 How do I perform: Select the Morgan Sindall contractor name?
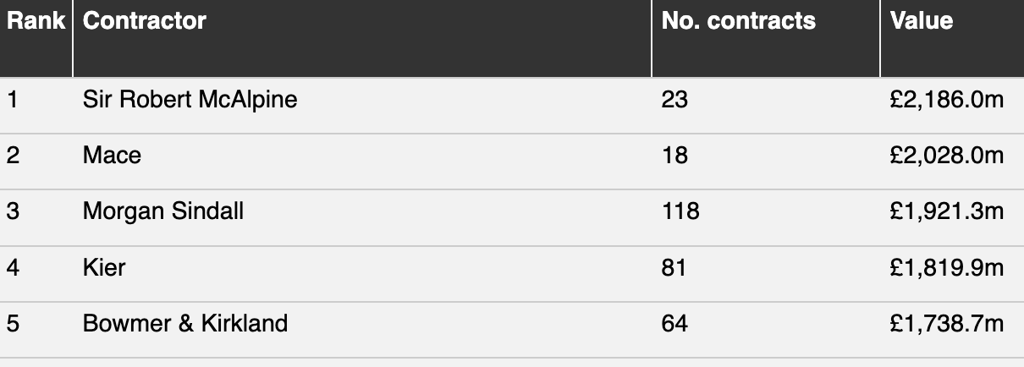(163, 211)
